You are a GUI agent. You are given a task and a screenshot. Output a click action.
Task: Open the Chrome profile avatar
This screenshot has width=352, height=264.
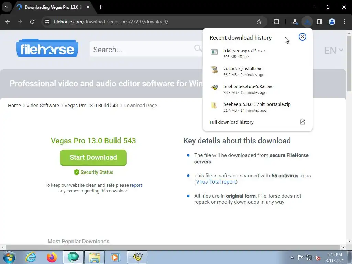[332, 22]
